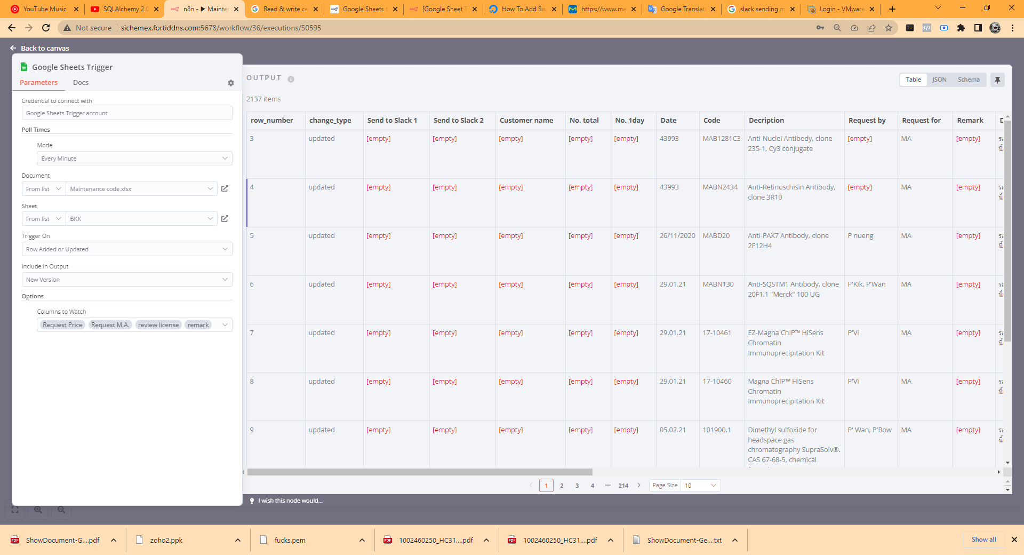
Task: Open Maintenance code.xlsx document in new tab
Action: [225, 188]
